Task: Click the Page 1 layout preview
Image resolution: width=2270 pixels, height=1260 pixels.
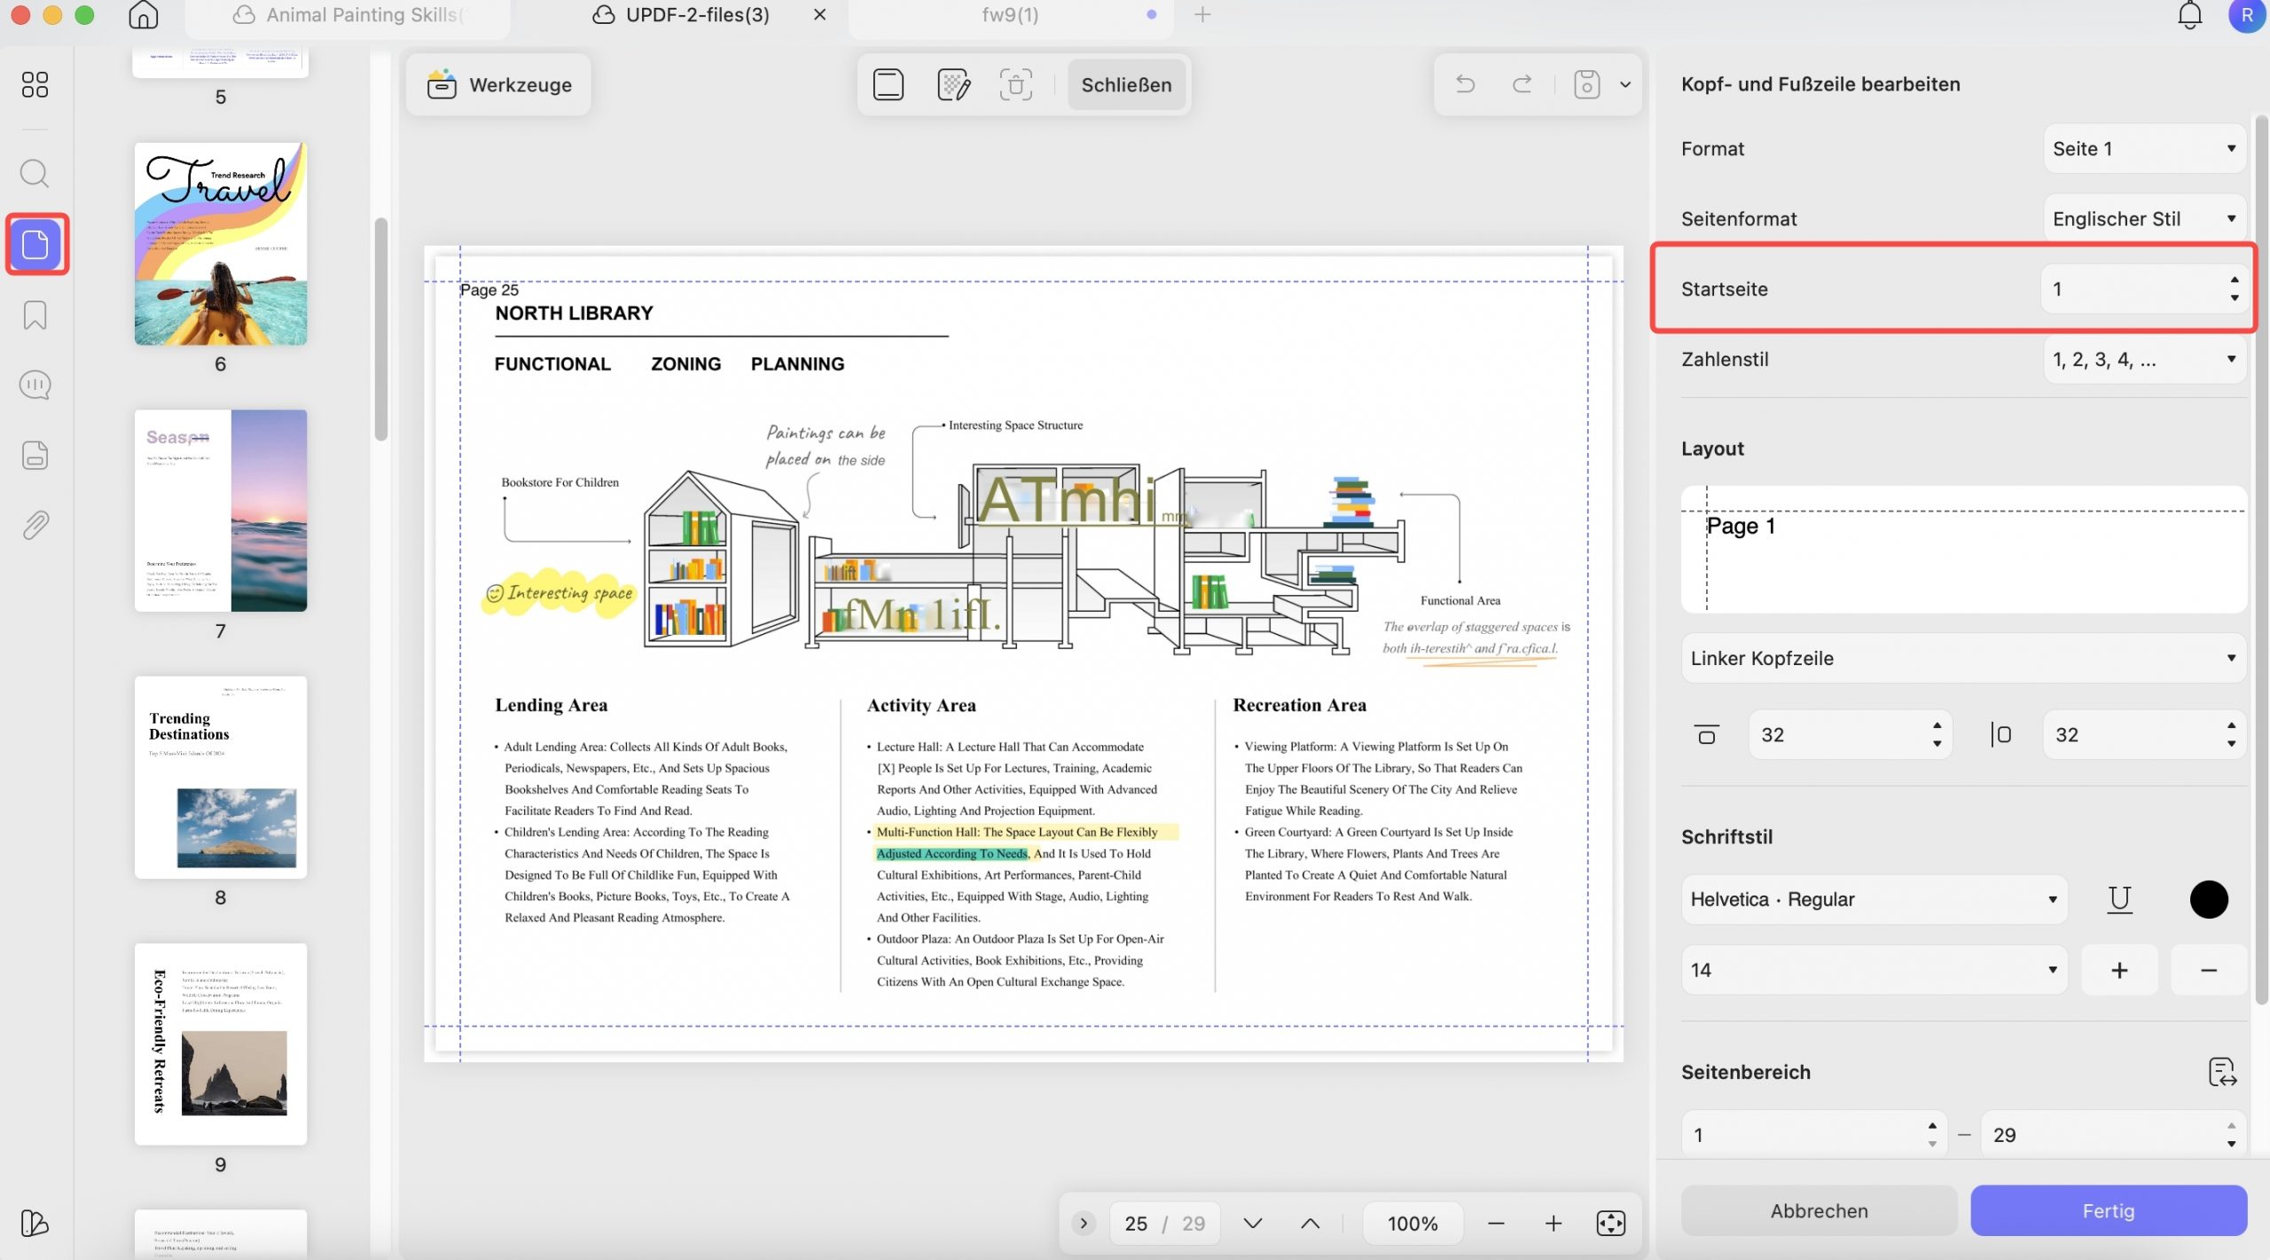Action: [1963, 550]
